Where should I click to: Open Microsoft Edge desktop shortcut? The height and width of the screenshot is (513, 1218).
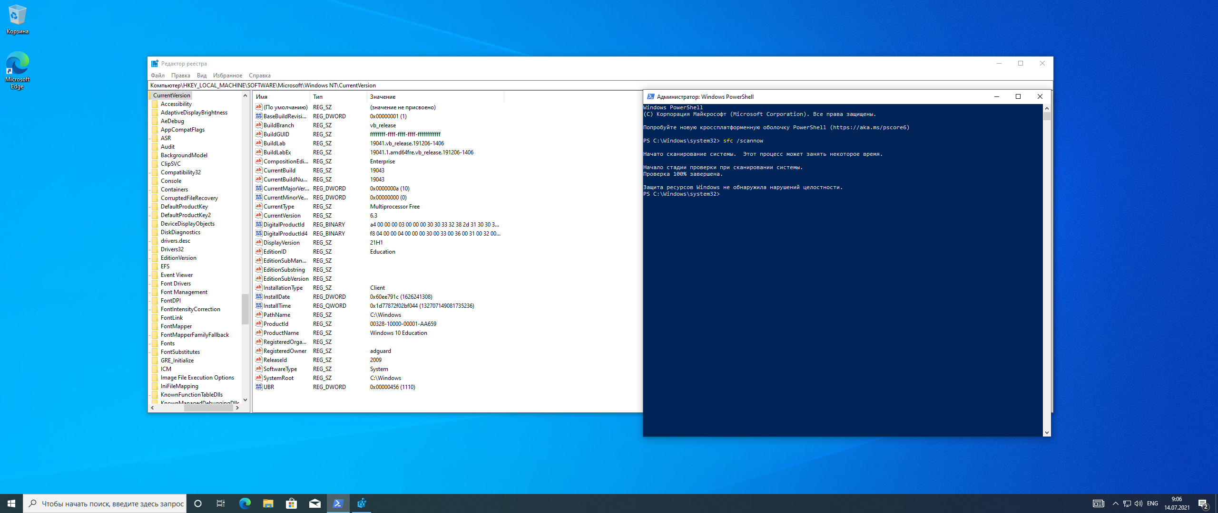[17, 70]
